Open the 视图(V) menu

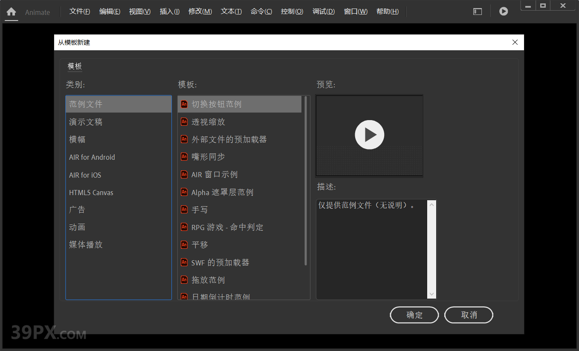(140, 12)
